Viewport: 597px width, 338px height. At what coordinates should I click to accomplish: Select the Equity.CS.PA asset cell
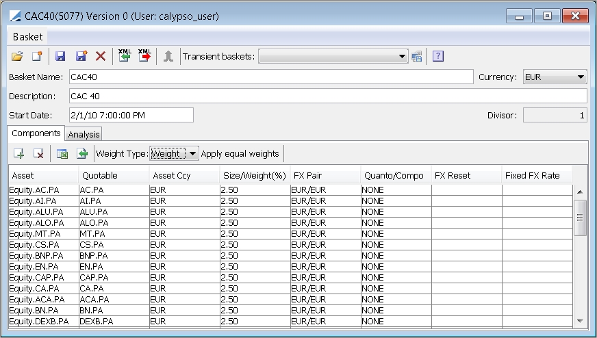[x=43, y=245]
